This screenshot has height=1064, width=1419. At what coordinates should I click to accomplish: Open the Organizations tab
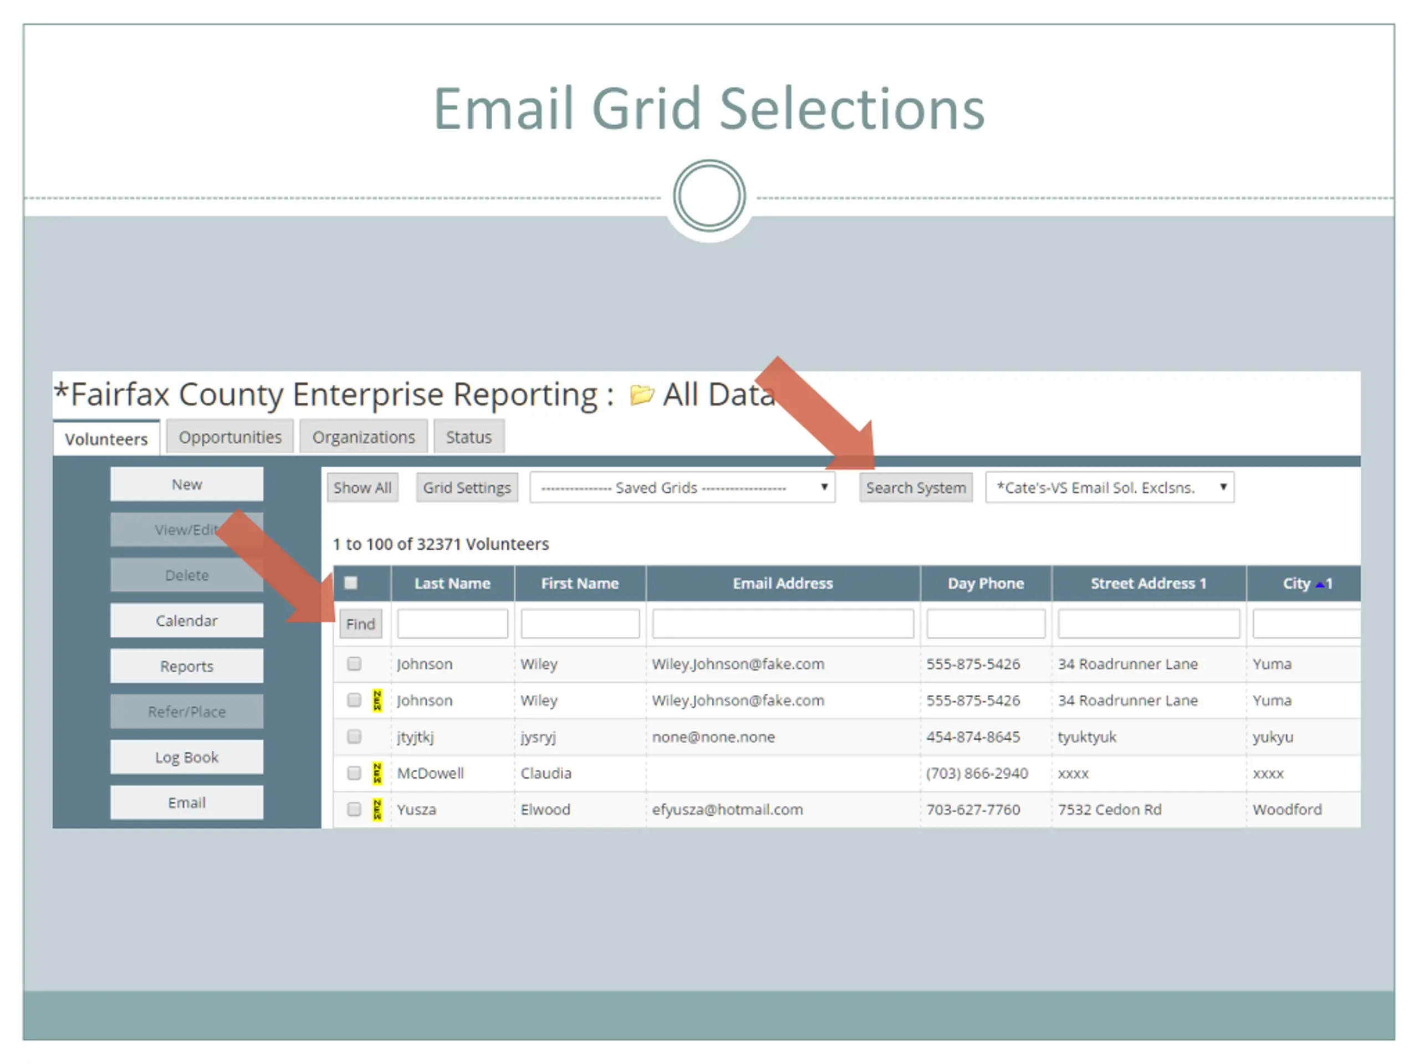point(364,437)
